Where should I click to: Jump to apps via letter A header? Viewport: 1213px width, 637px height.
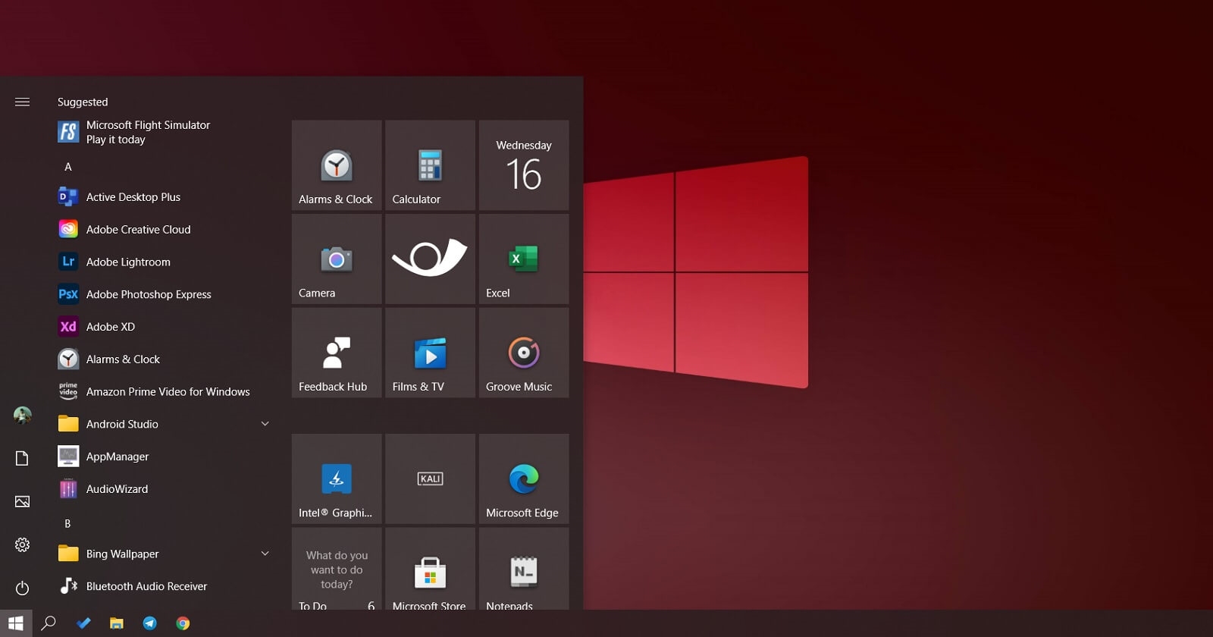(68, 167)
